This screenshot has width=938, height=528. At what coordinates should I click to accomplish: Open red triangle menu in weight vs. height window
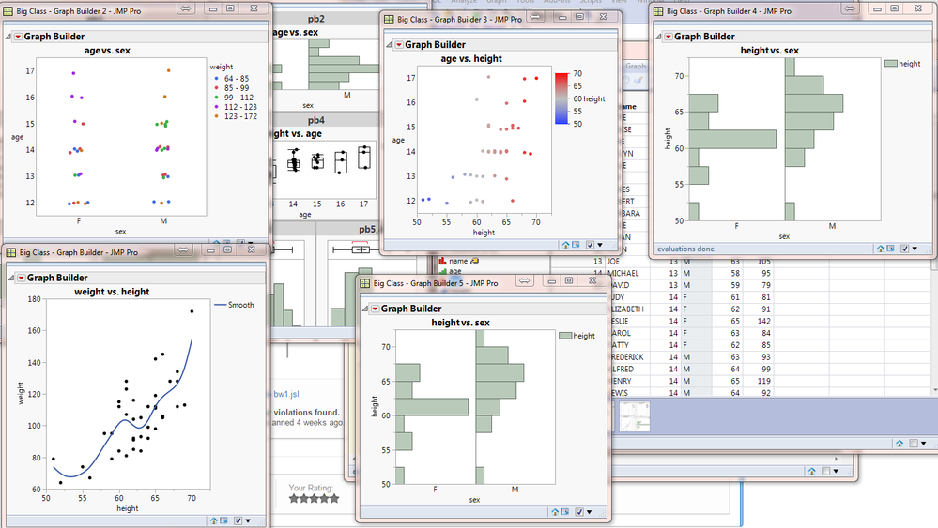click(x=22, y=278)
